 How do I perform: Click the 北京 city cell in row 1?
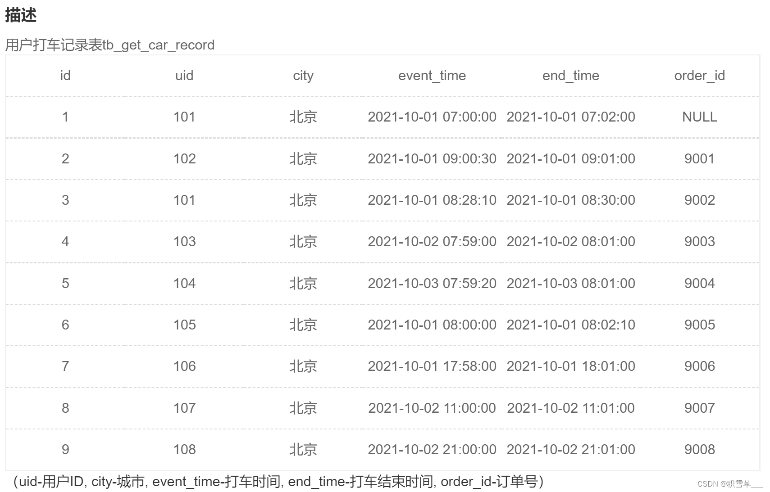point(303,117)
